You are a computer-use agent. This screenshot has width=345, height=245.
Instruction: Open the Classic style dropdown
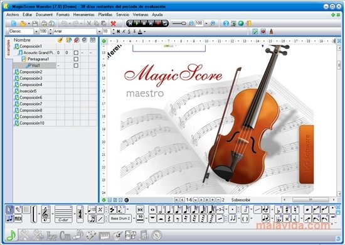[36, 31]
